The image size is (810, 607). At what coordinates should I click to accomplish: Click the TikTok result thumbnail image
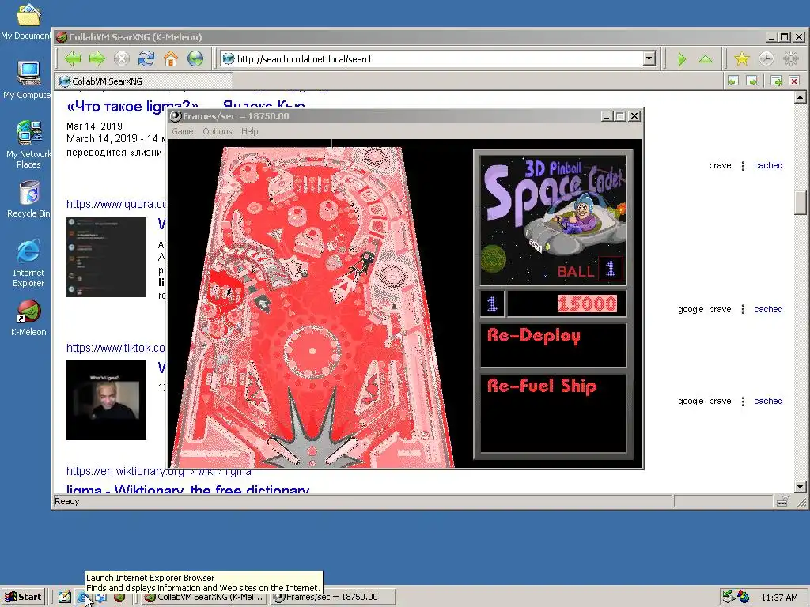(106, 400)
